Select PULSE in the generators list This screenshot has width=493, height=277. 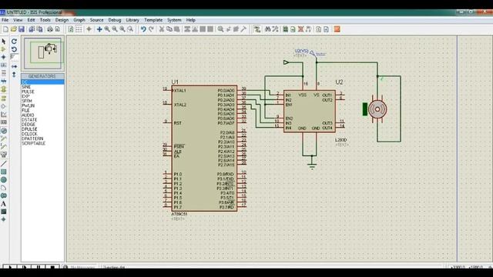pyautogui.click(x=28, y=92)
